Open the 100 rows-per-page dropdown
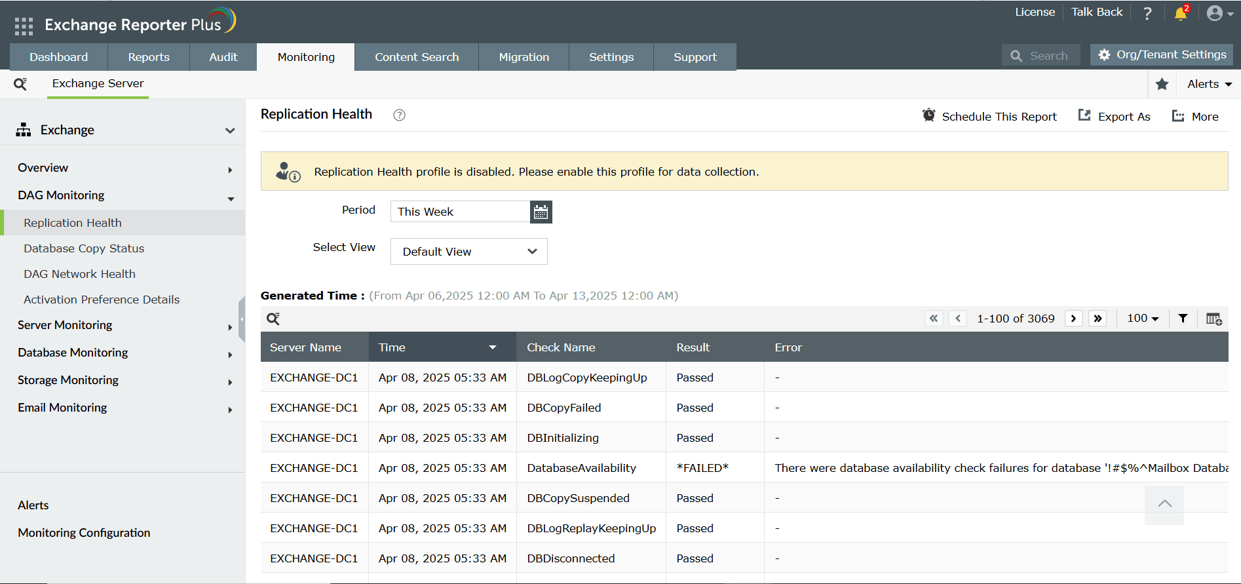The height and width of the screenshot is (584, 1241). click(1143, 319)
